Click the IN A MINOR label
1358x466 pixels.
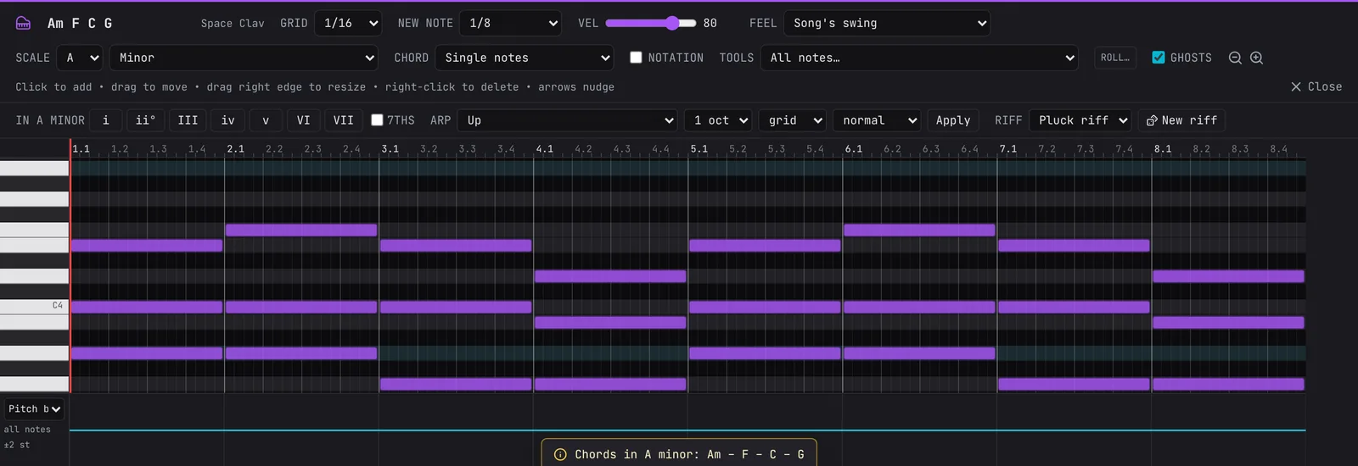[50, 120]
